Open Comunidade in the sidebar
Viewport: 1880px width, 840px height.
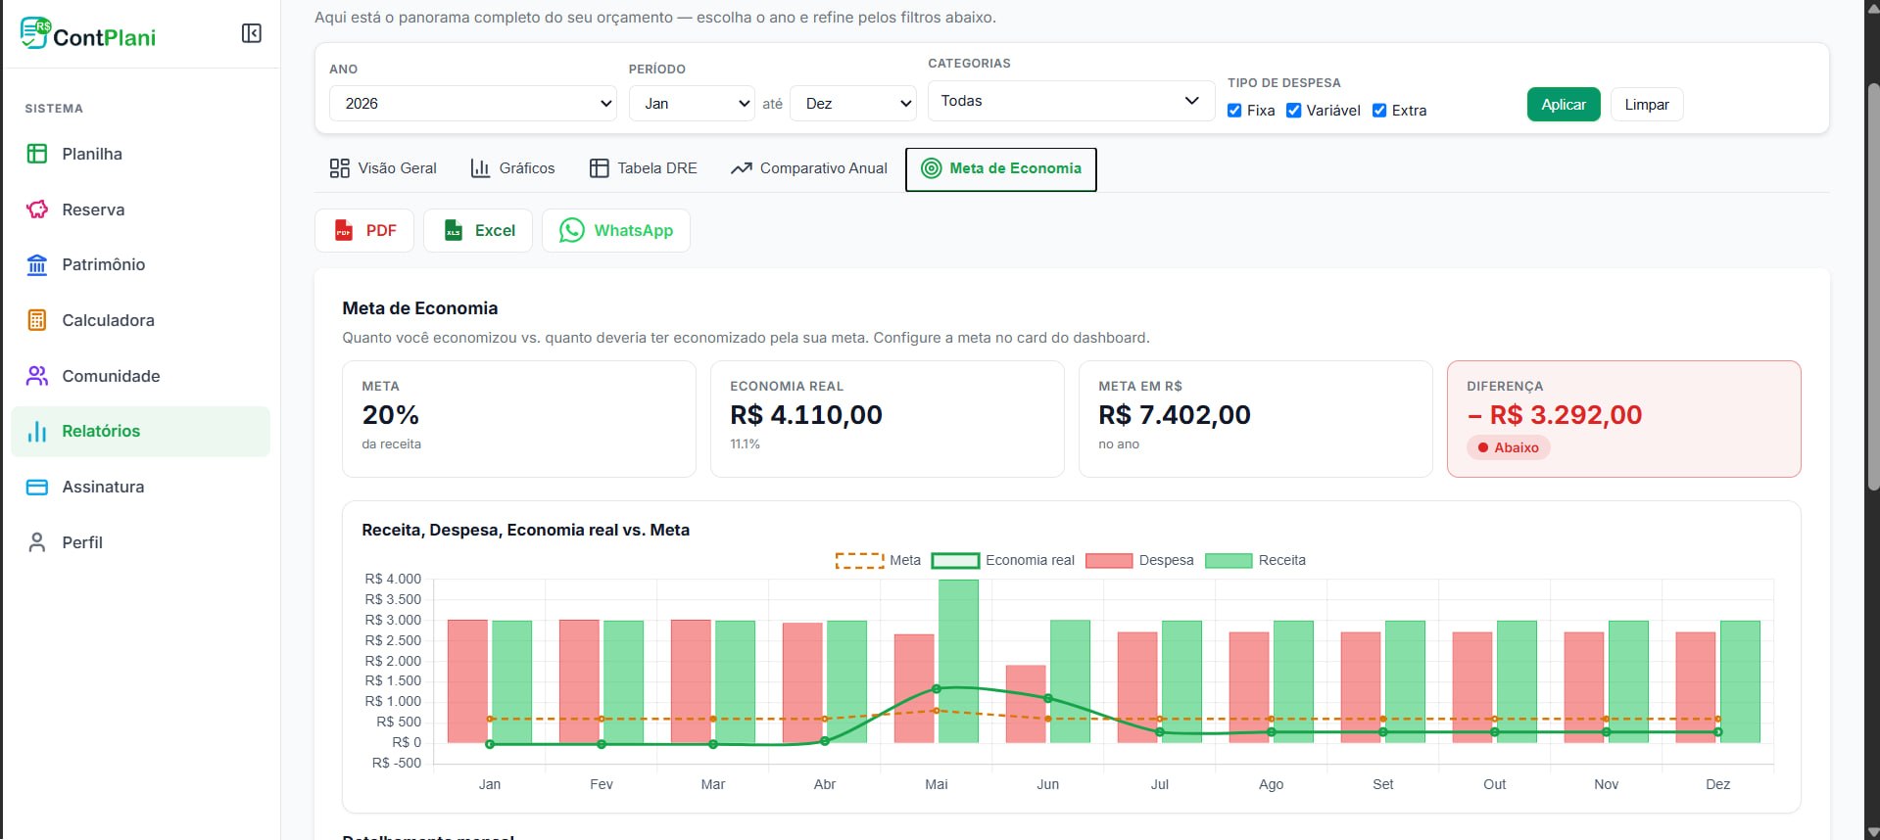140,376
